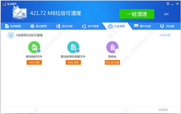
Task: Click the 驱动精灵 logo icon
Action: (x=4, y=4)
